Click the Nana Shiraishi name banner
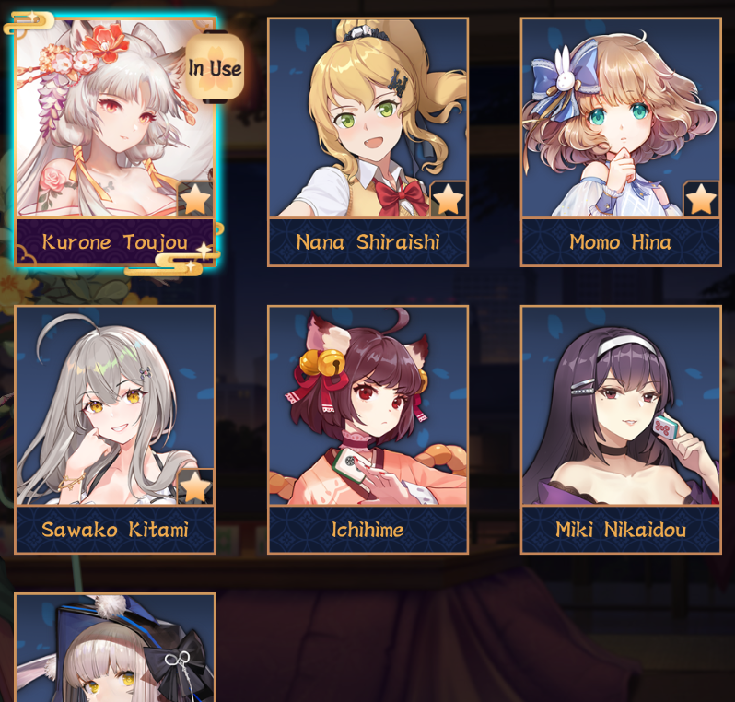Image resolution: width=735 pixels, height=702 pixels. click(x=368, y=242)
